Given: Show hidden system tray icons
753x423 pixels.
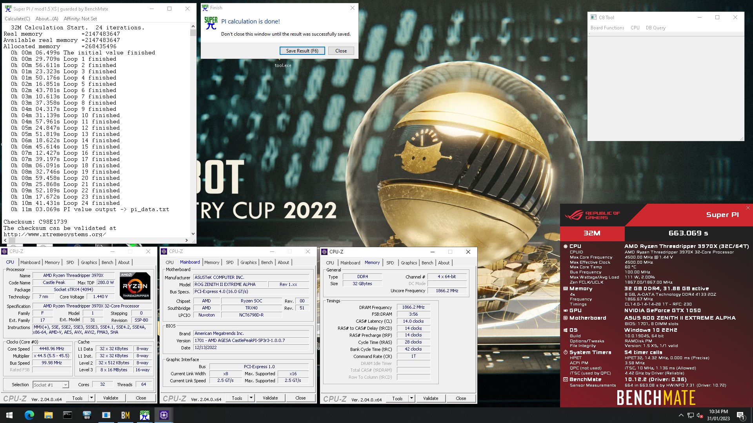Looking at the screenshot, I should coord(681,415).
